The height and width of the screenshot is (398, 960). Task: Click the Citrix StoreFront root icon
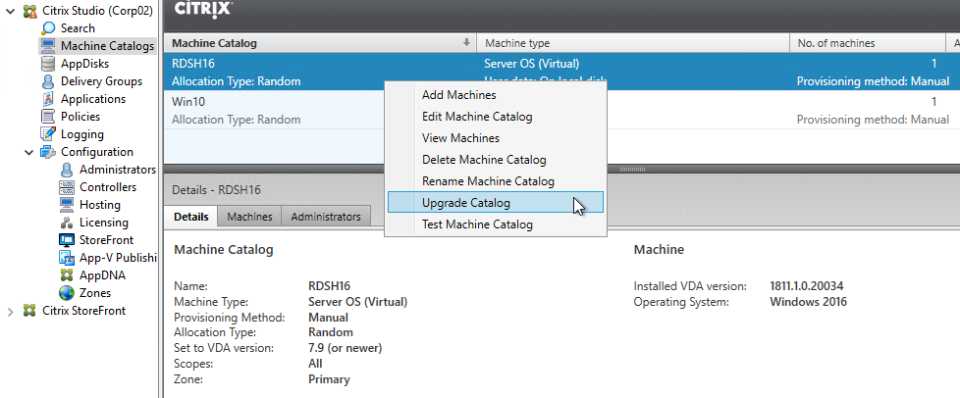[x=29, y=311]
